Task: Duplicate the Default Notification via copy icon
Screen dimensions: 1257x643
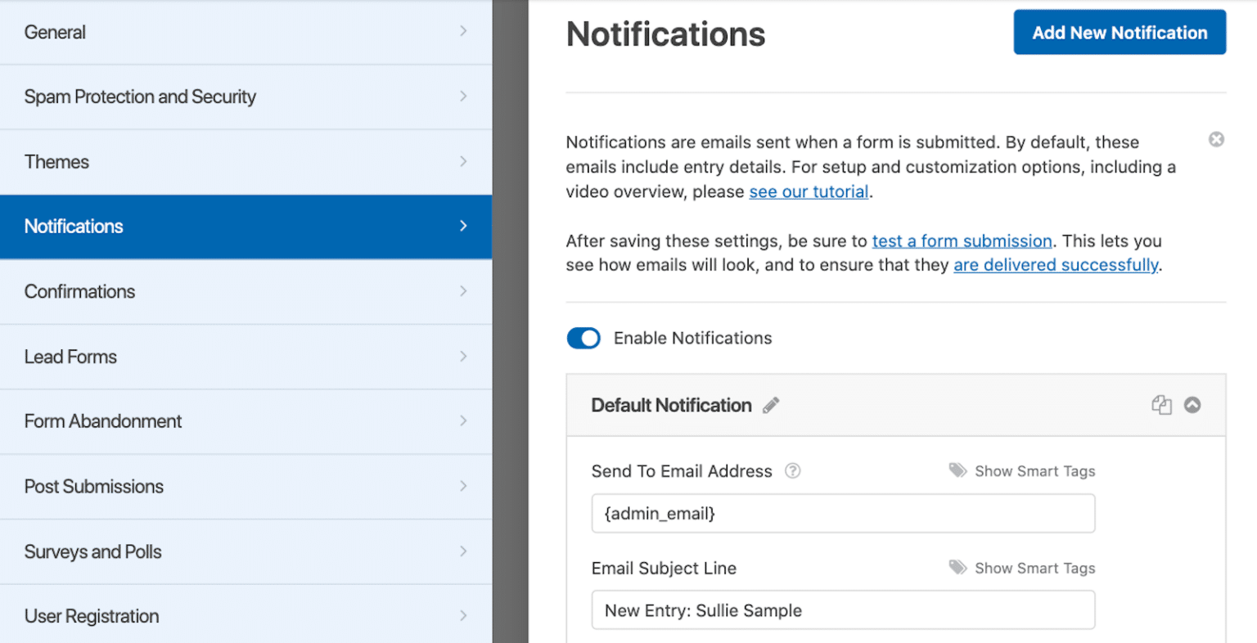Action: (1161, 404)
